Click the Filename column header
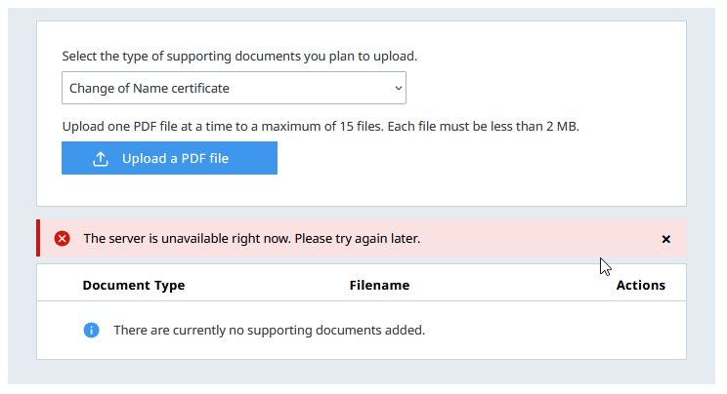The width and height of the screenshot is (727, 394). 379,286
